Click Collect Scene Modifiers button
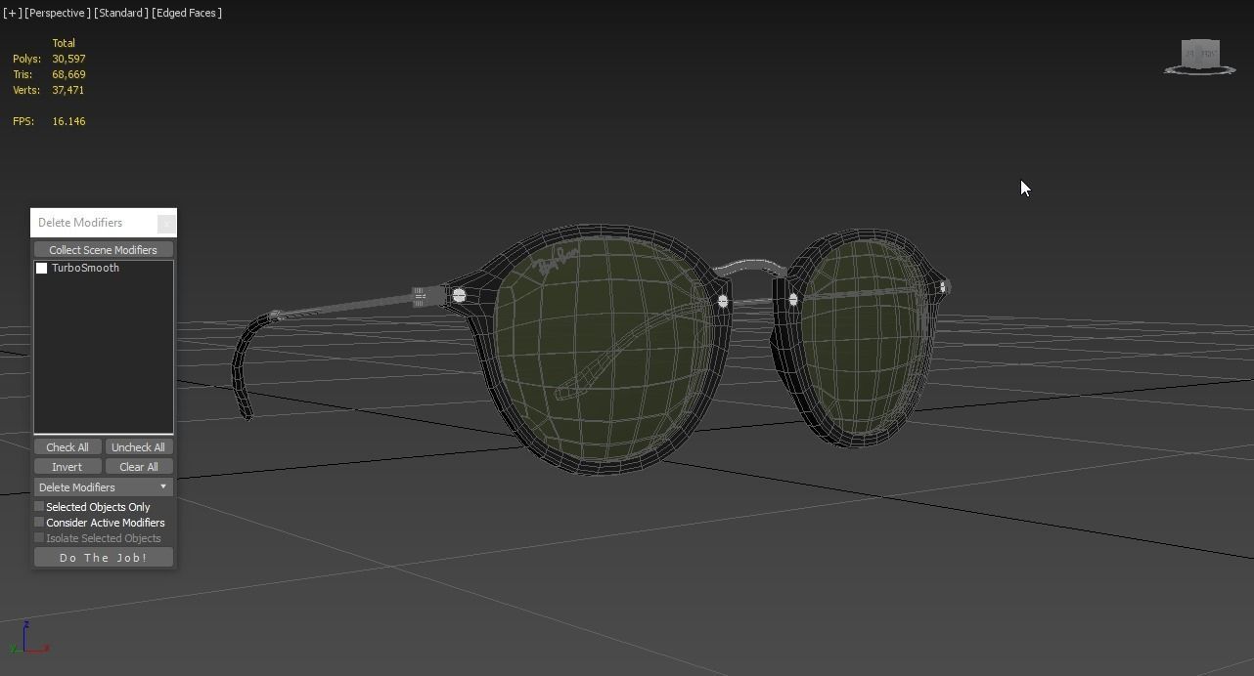 pos(104,250)
